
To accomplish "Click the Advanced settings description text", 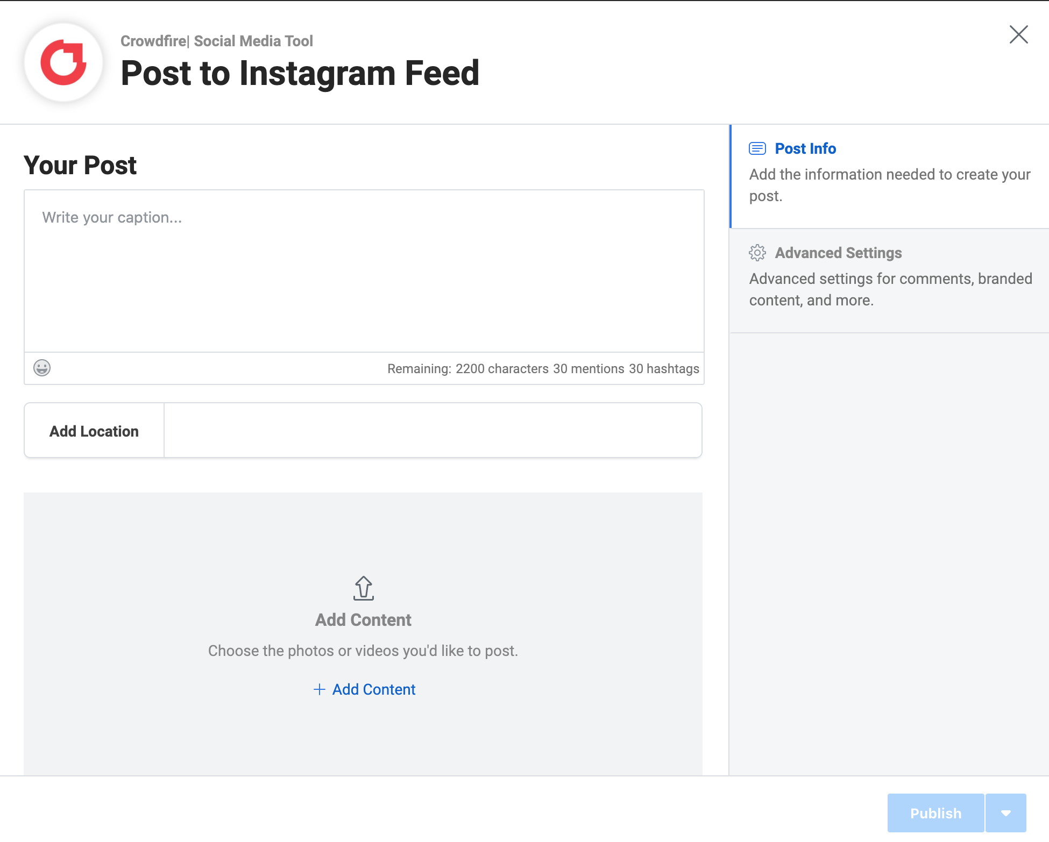I will point(890,289).
